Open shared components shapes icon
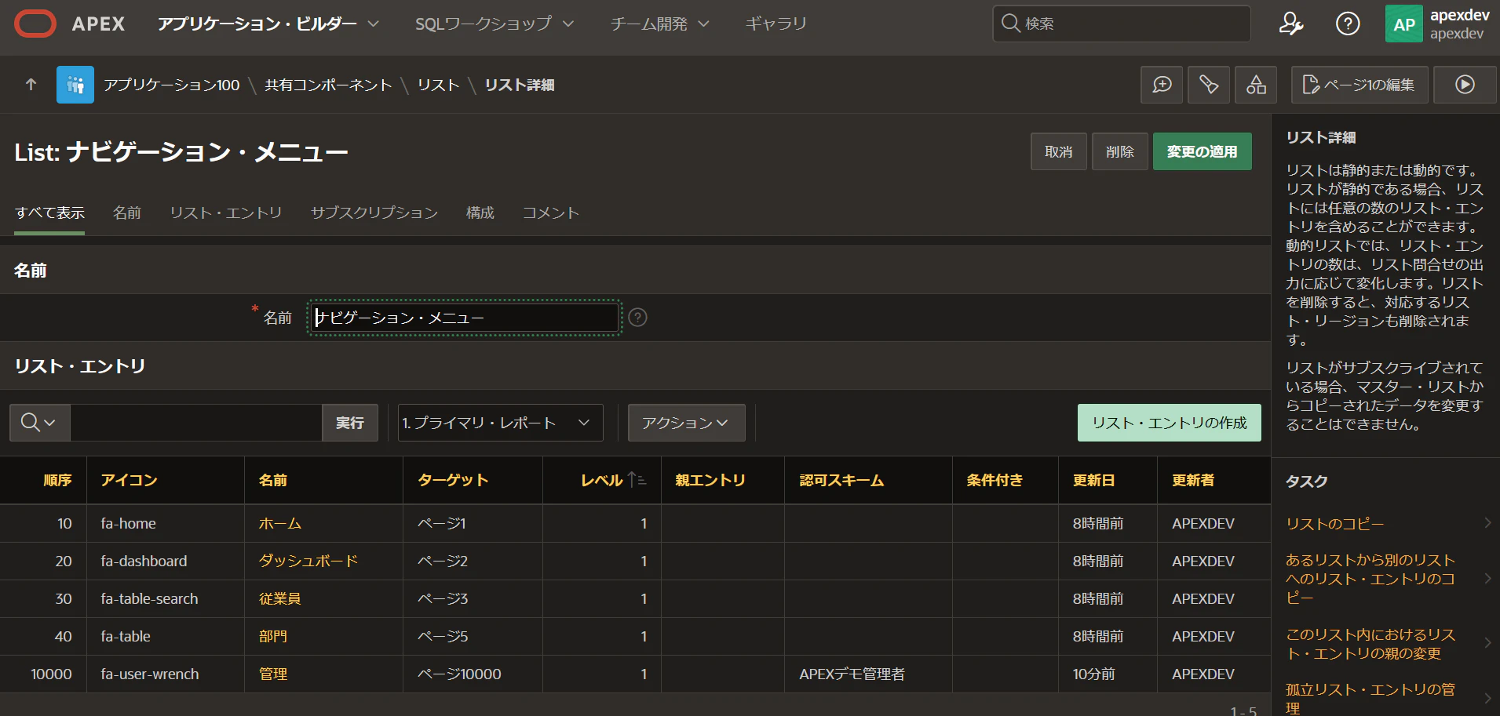 point(1256,85)
